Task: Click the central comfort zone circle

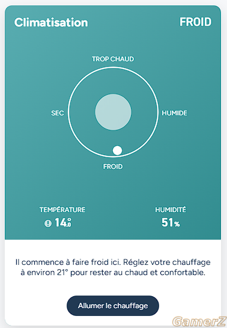Action: click(x=113, y=112)
